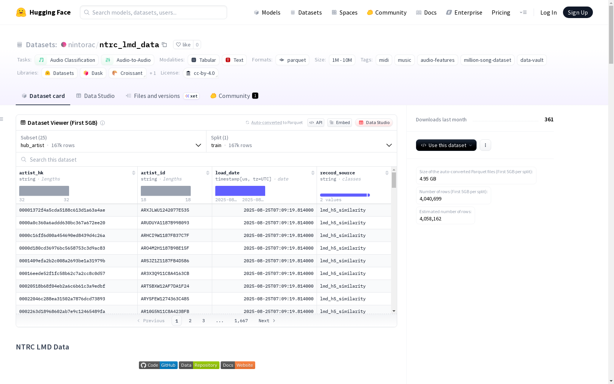Open the Files and versions tab
The height and width of the screenshot is (384, 614).
tap(162, 96)
